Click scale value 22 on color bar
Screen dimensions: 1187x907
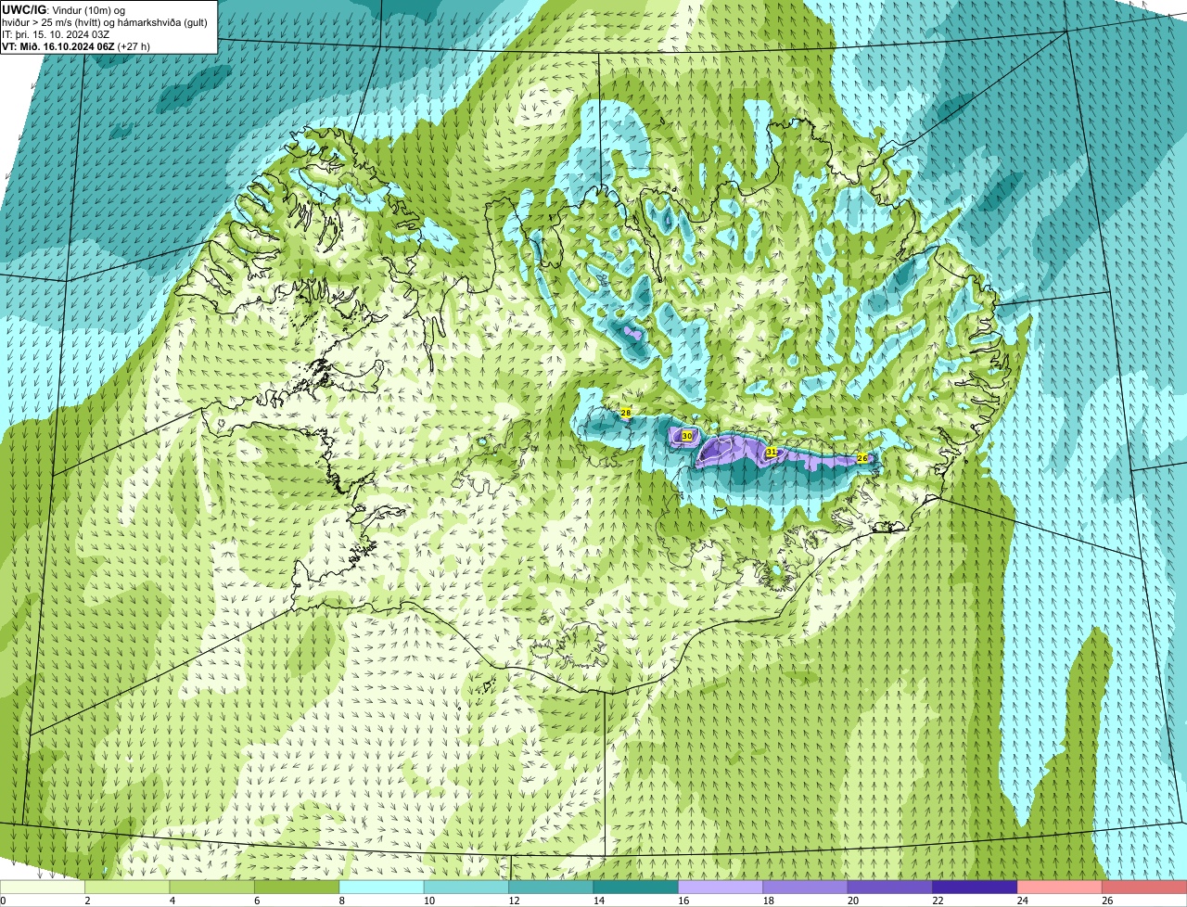coord(938,901)
